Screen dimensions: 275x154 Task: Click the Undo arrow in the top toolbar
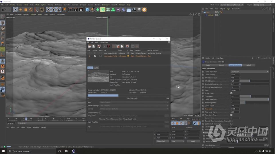(x=4, y=10)
